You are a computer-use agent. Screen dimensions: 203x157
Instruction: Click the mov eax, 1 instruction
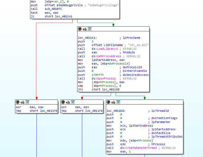(x=119, y=151)
